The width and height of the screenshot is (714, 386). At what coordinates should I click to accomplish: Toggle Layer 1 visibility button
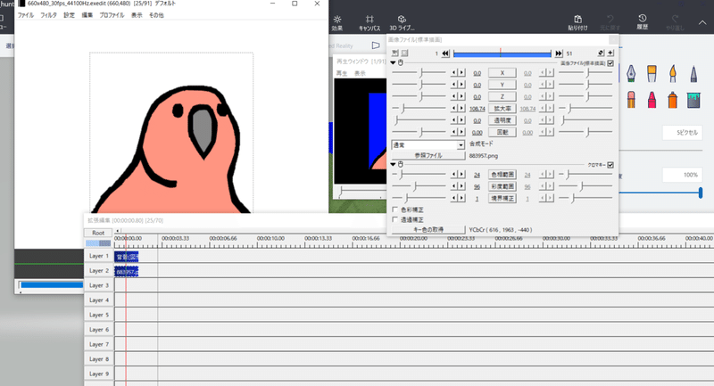click(x=98, y=256)
